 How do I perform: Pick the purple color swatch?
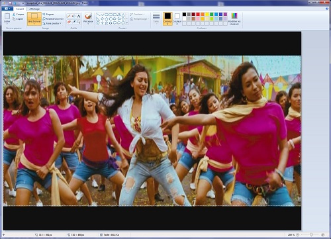pos(225,14)
